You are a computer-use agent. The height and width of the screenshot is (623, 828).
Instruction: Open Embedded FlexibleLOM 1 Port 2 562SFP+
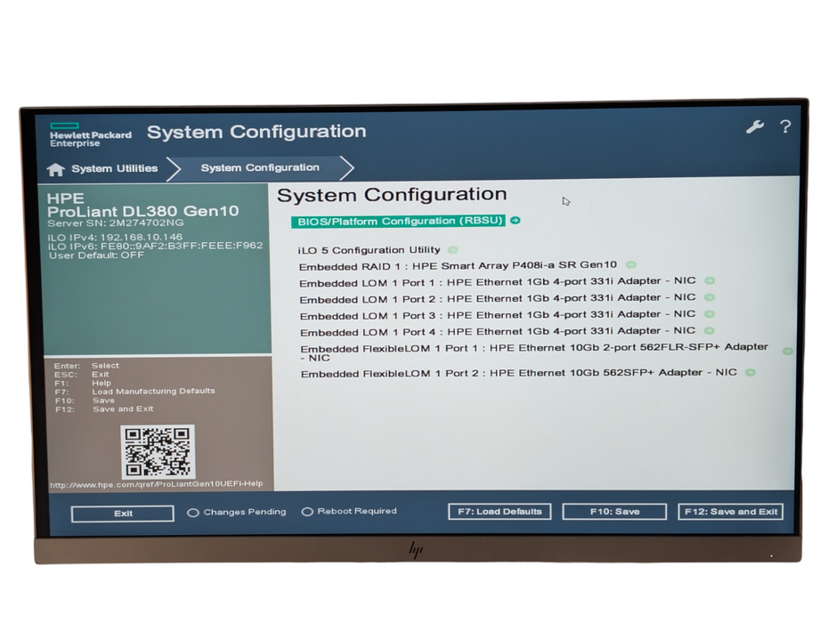(x=519, y=373)
